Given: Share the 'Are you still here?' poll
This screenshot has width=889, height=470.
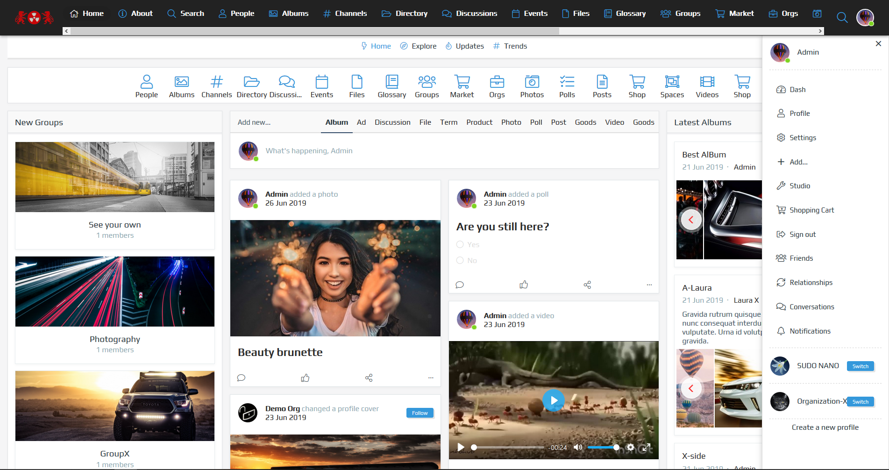Looking at the screenshot, I should [587, 285].
